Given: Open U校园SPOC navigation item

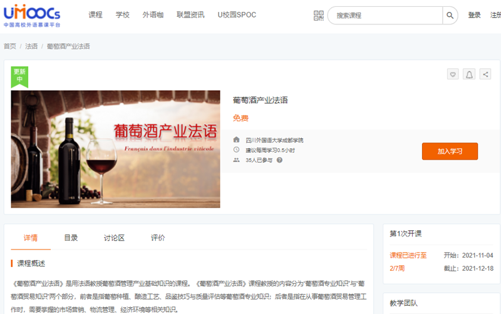Looking at the screenshot, I should (237, 15).
